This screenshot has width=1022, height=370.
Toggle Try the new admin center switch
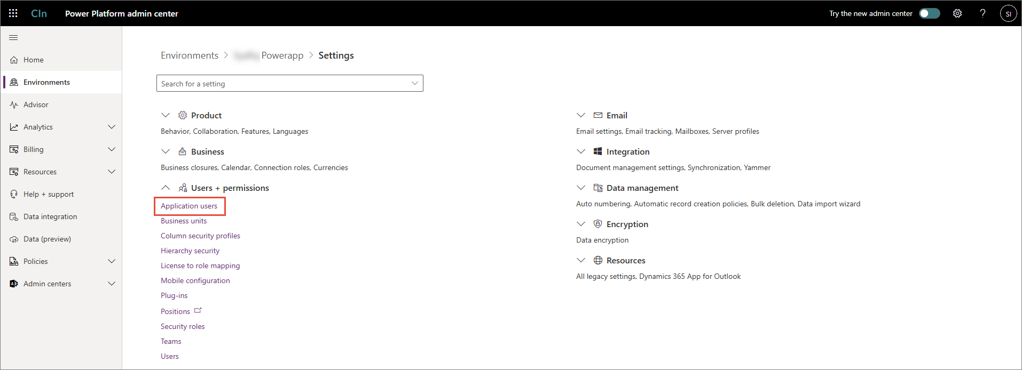[930, 13]
